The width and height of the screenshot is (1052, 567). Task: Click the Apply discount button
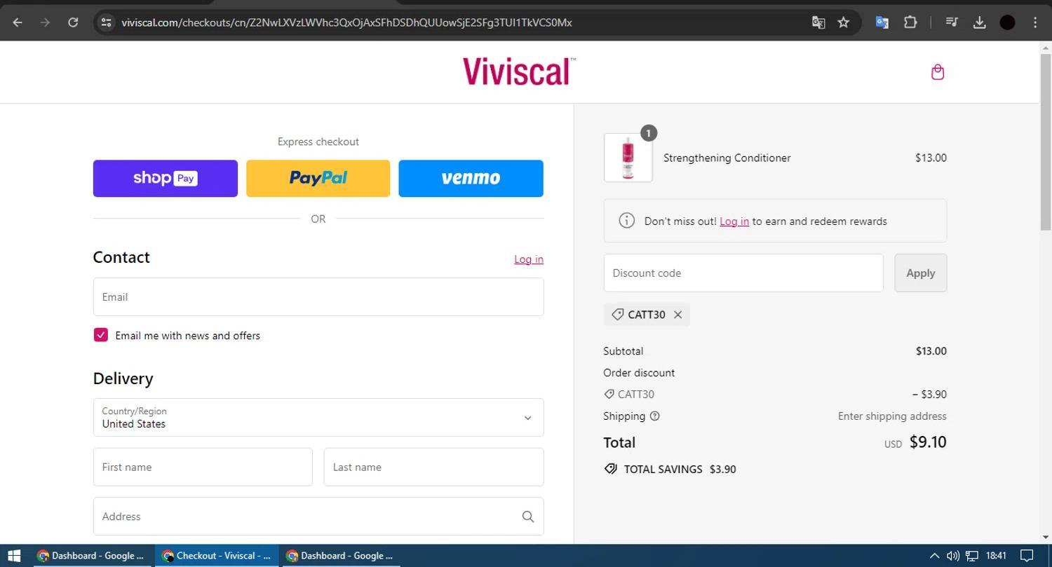(x=921, y=273)
